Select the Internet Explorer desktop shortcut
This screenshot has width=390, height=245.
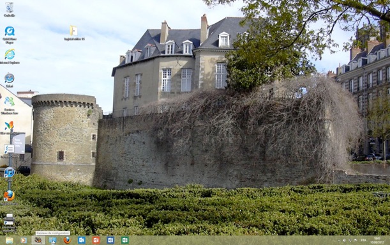pyautogui.click(x=10, y=56)
